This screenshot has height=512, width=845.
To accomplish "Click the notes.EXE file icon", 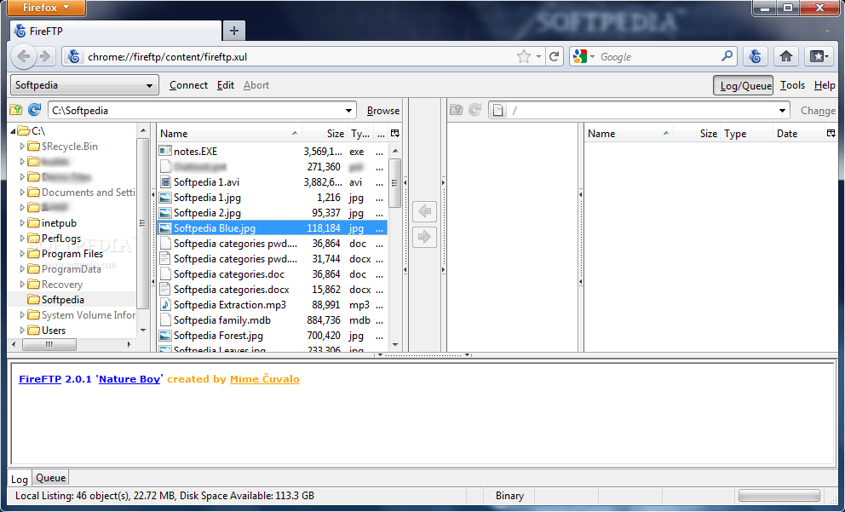I will coord(165,152).
